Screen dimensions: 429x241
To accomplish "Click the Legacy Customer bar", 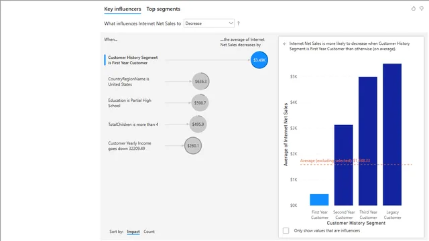I will [392, 135].
